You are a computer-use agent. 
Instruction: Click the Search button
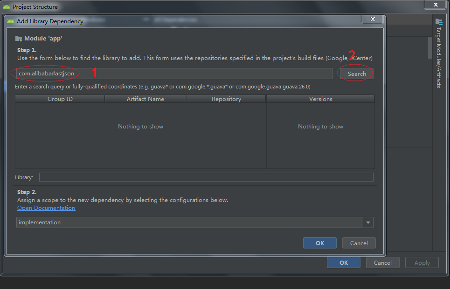pyautogui.click(x=355, y=73)
